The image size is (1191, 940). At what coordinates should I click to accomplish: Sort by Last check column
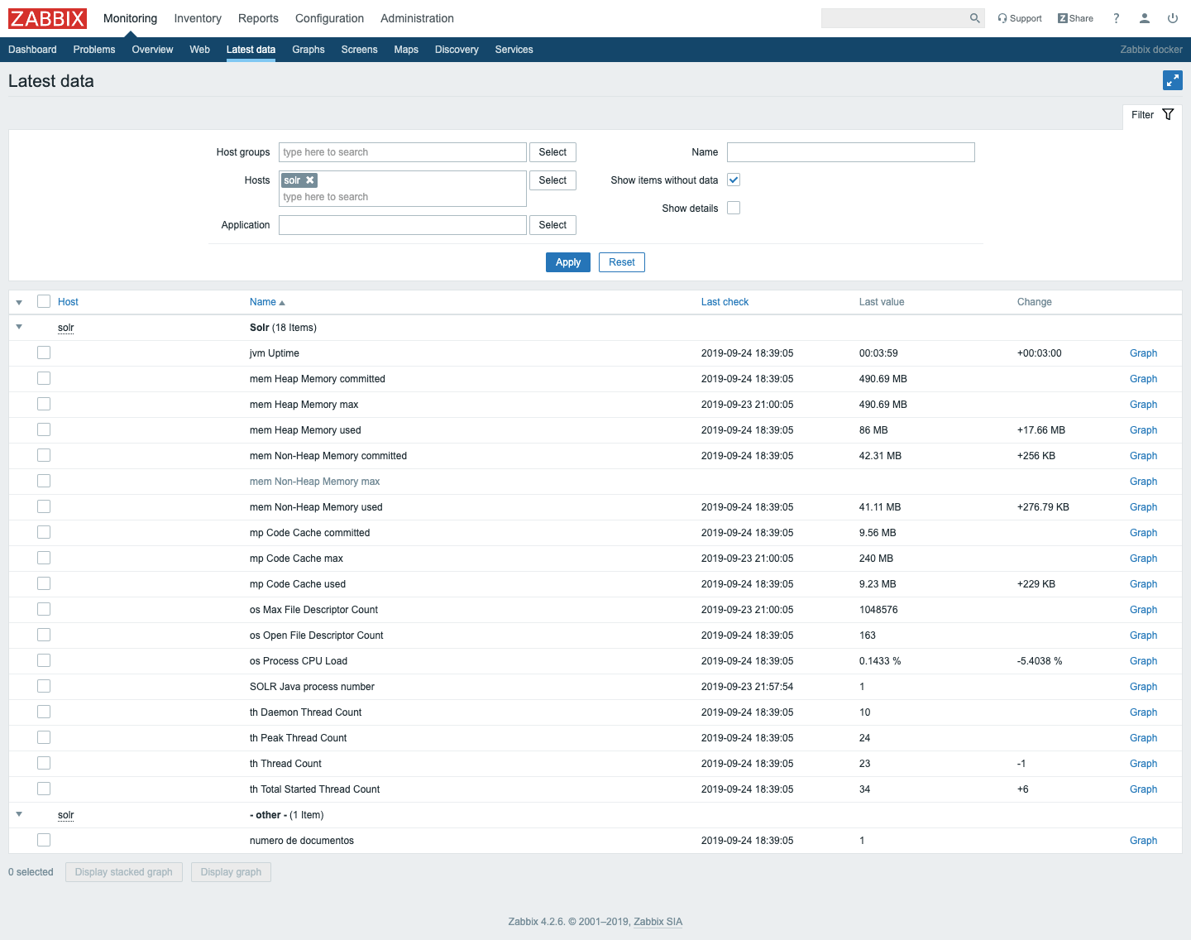[x=725, y=302]
